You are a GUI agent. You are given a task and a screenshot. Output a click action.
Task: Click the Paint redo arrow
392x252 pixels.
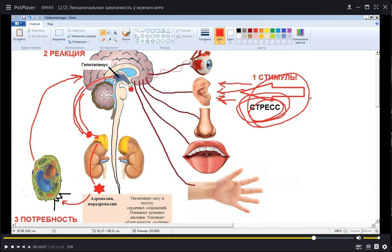pyautogui.click(x=35, y=18)
